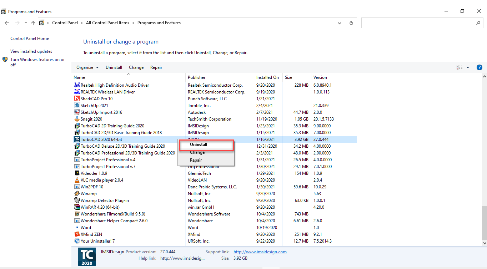Click the Snagit 2020 icon
The image size is (487, 269).
pyautogui.click(x=77, y=119)
